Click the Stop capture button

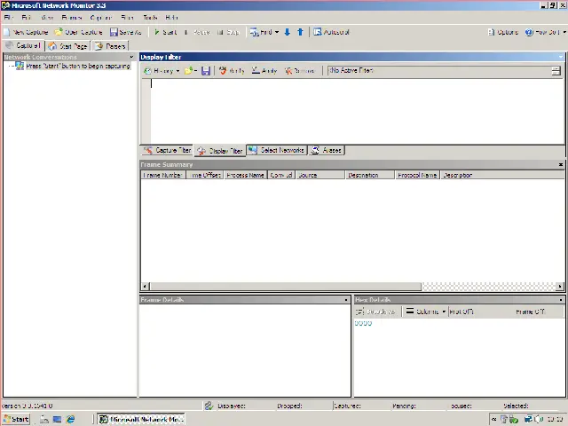tap(229, 32)
